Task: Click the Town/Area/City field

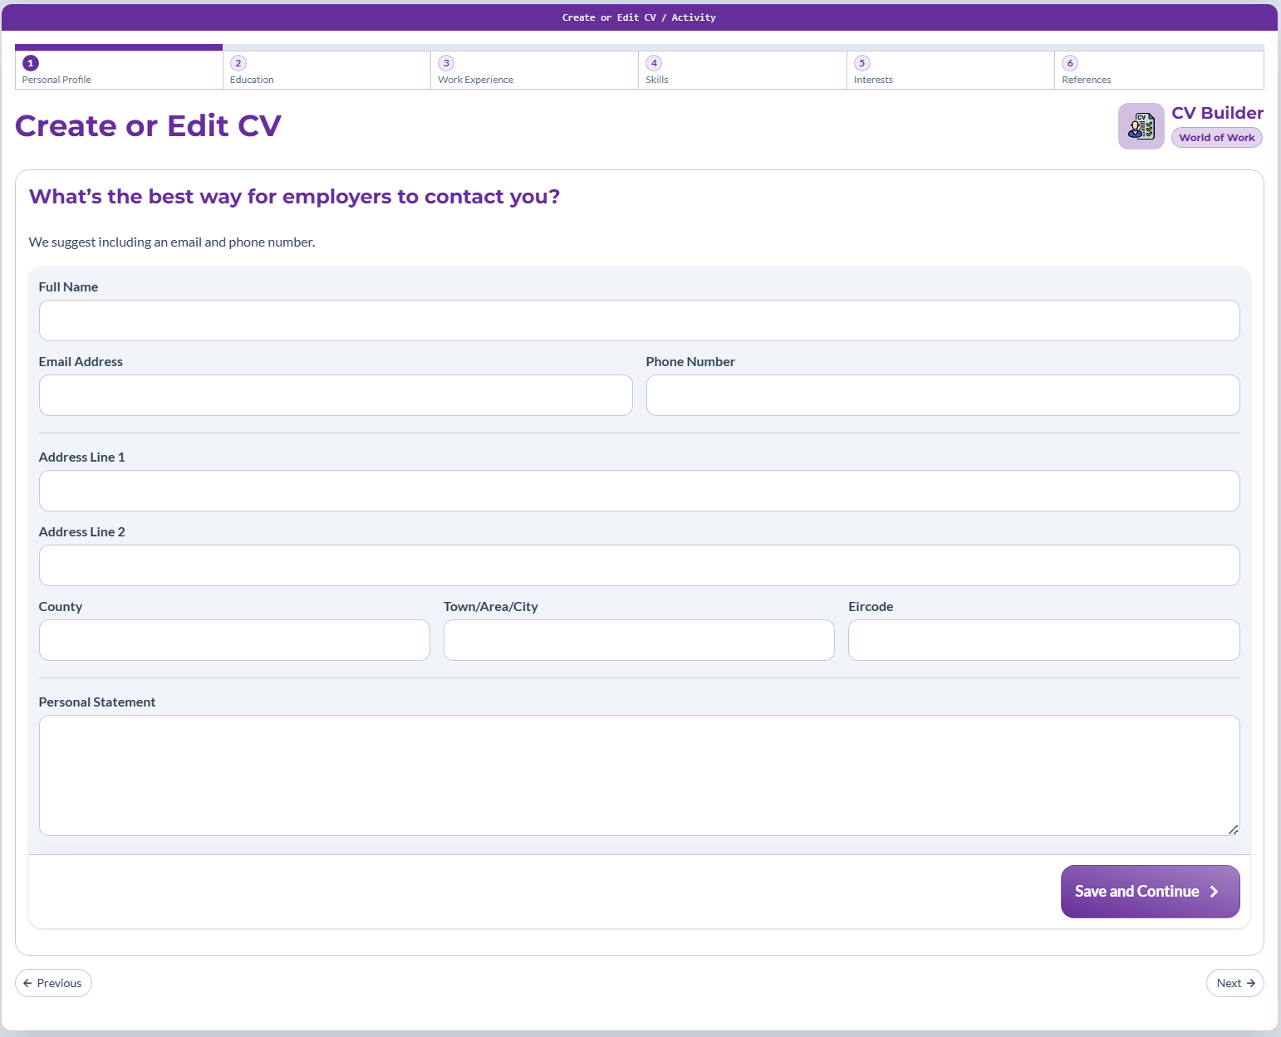Action: point(639,640)
